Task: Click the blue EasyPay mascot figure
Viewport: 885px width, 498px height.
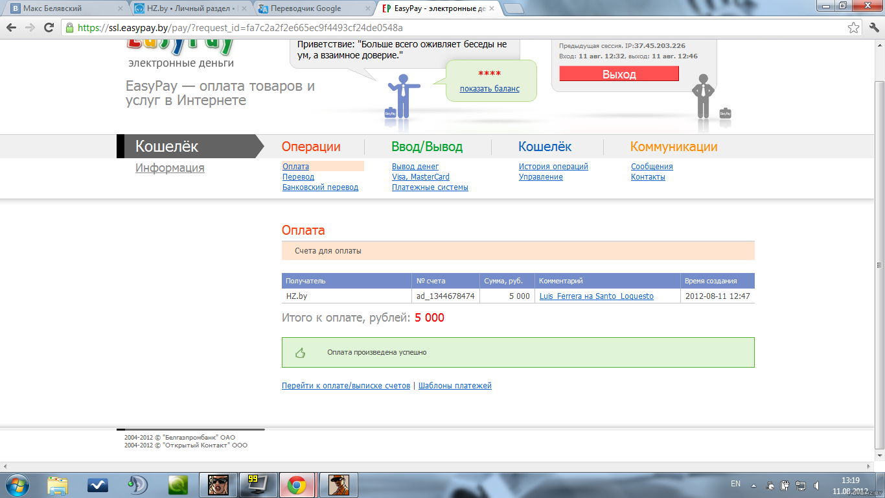Action: [402, 96]
